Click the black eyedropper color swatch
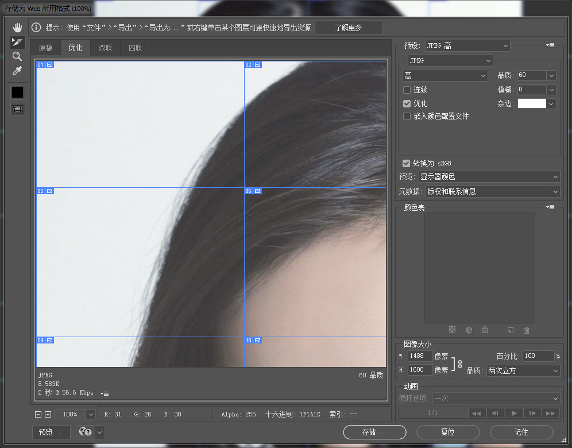 [17, 92]
